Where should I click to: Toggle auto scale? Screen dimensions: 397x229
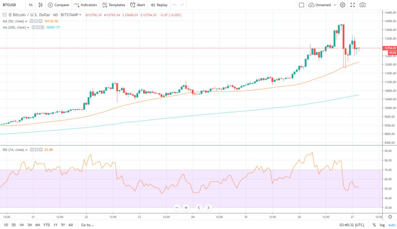(392, 225)
